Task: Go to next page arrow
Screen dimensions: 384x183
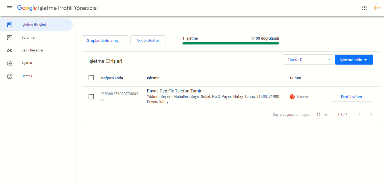Action: tap(371, 114)
